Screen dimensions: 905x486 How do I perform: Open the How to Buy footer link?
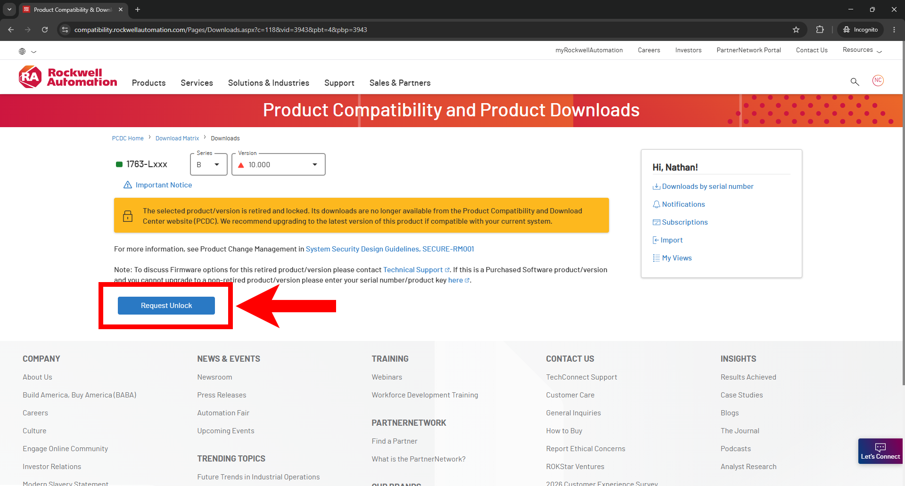(564, 431)
